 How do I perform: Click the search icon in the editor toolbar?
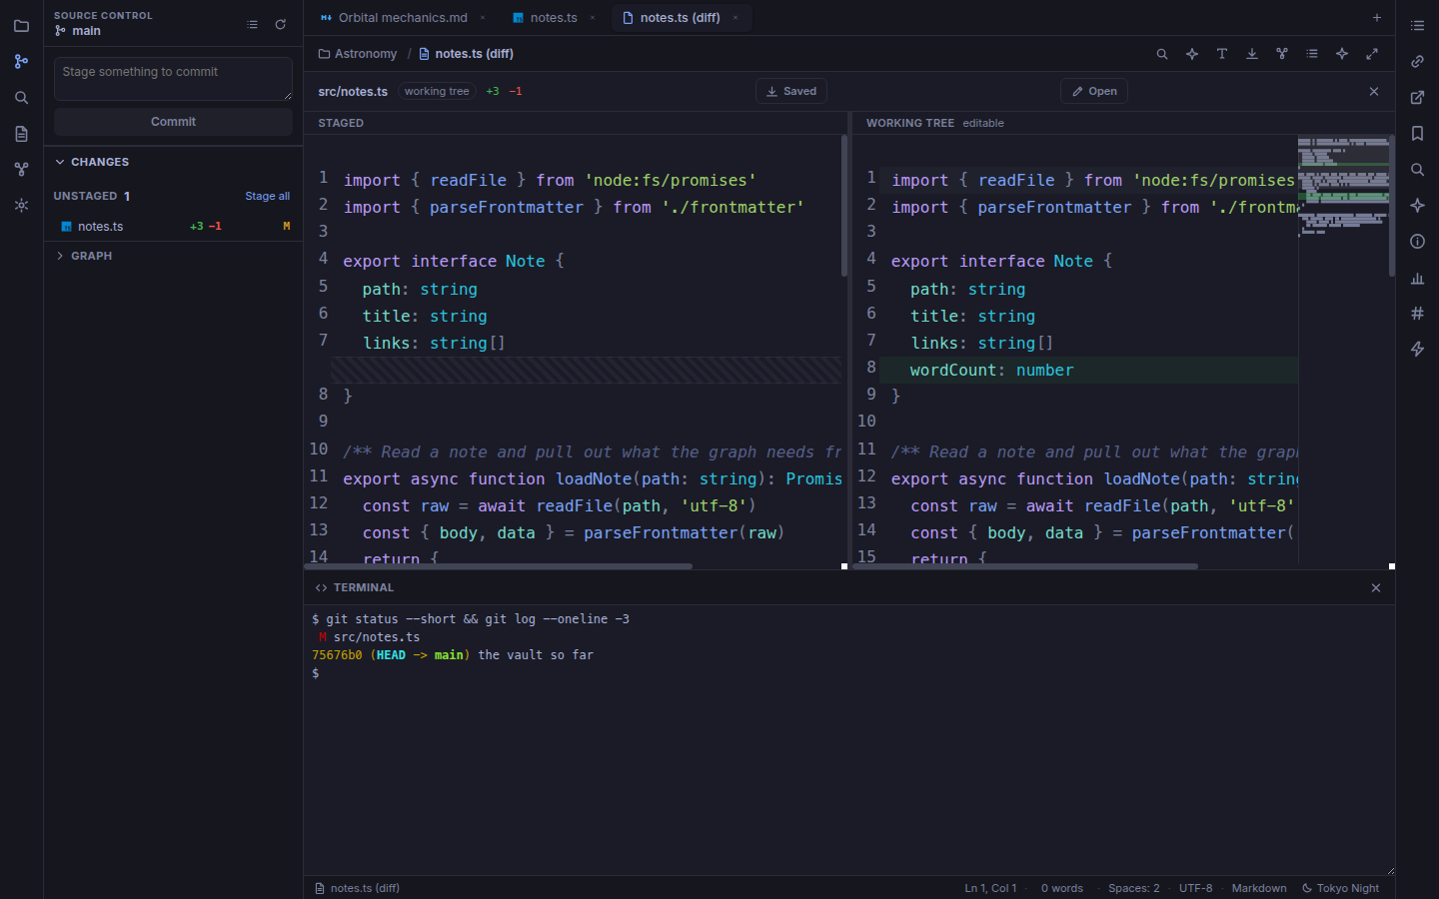[x=1162, y=54]
